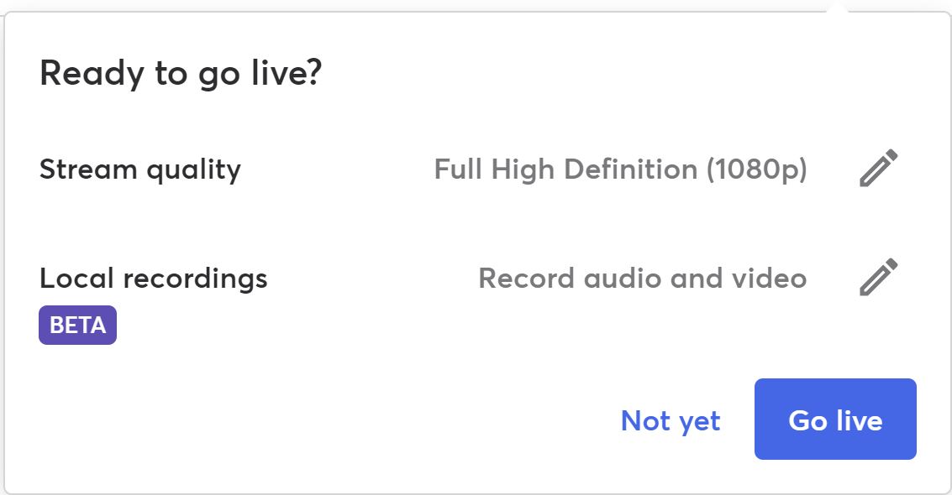
Task: Change recording setting using pencil beside Record audio
Action: [x=879, y=277]
